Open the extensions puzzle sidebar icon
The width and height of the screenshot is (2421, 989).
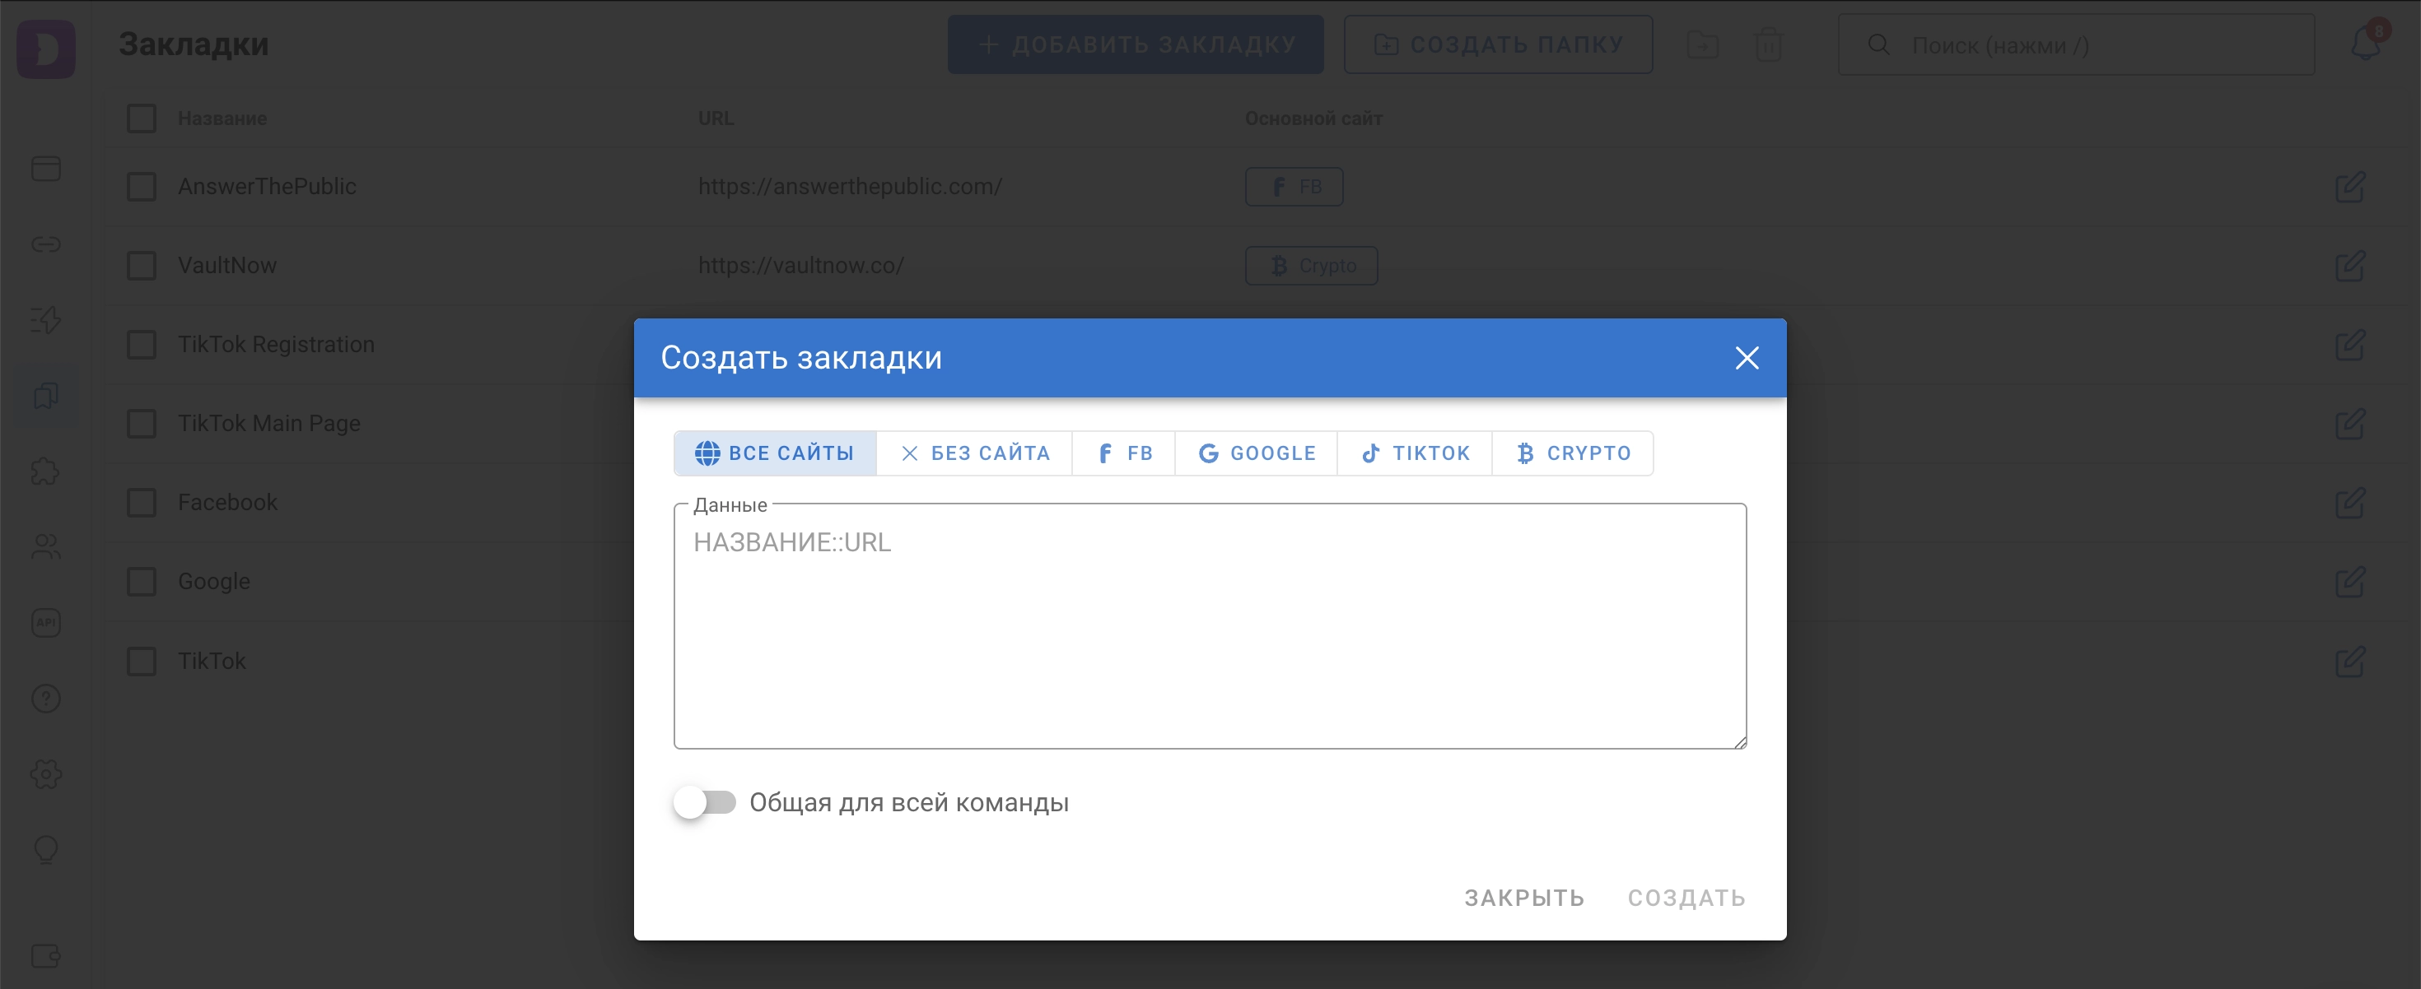[46, 471]
